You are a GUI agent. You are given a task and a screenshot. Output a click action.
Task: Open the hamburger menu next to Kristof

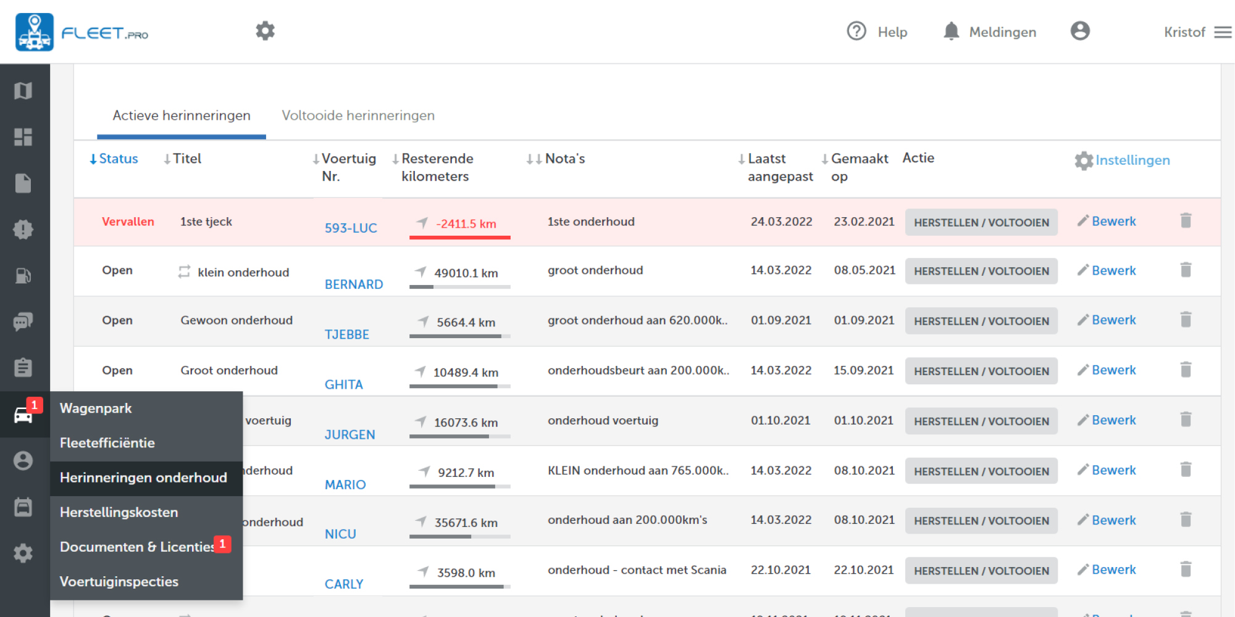point(1223,32)
